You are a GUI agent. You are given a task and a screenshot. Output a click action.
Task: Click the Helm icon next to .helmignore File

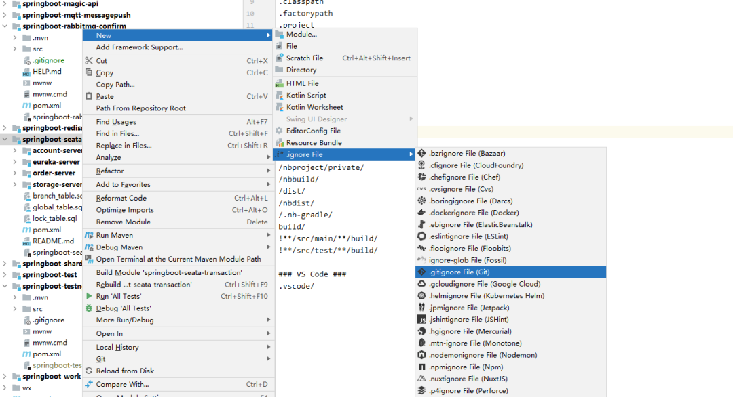coord(421,296)
